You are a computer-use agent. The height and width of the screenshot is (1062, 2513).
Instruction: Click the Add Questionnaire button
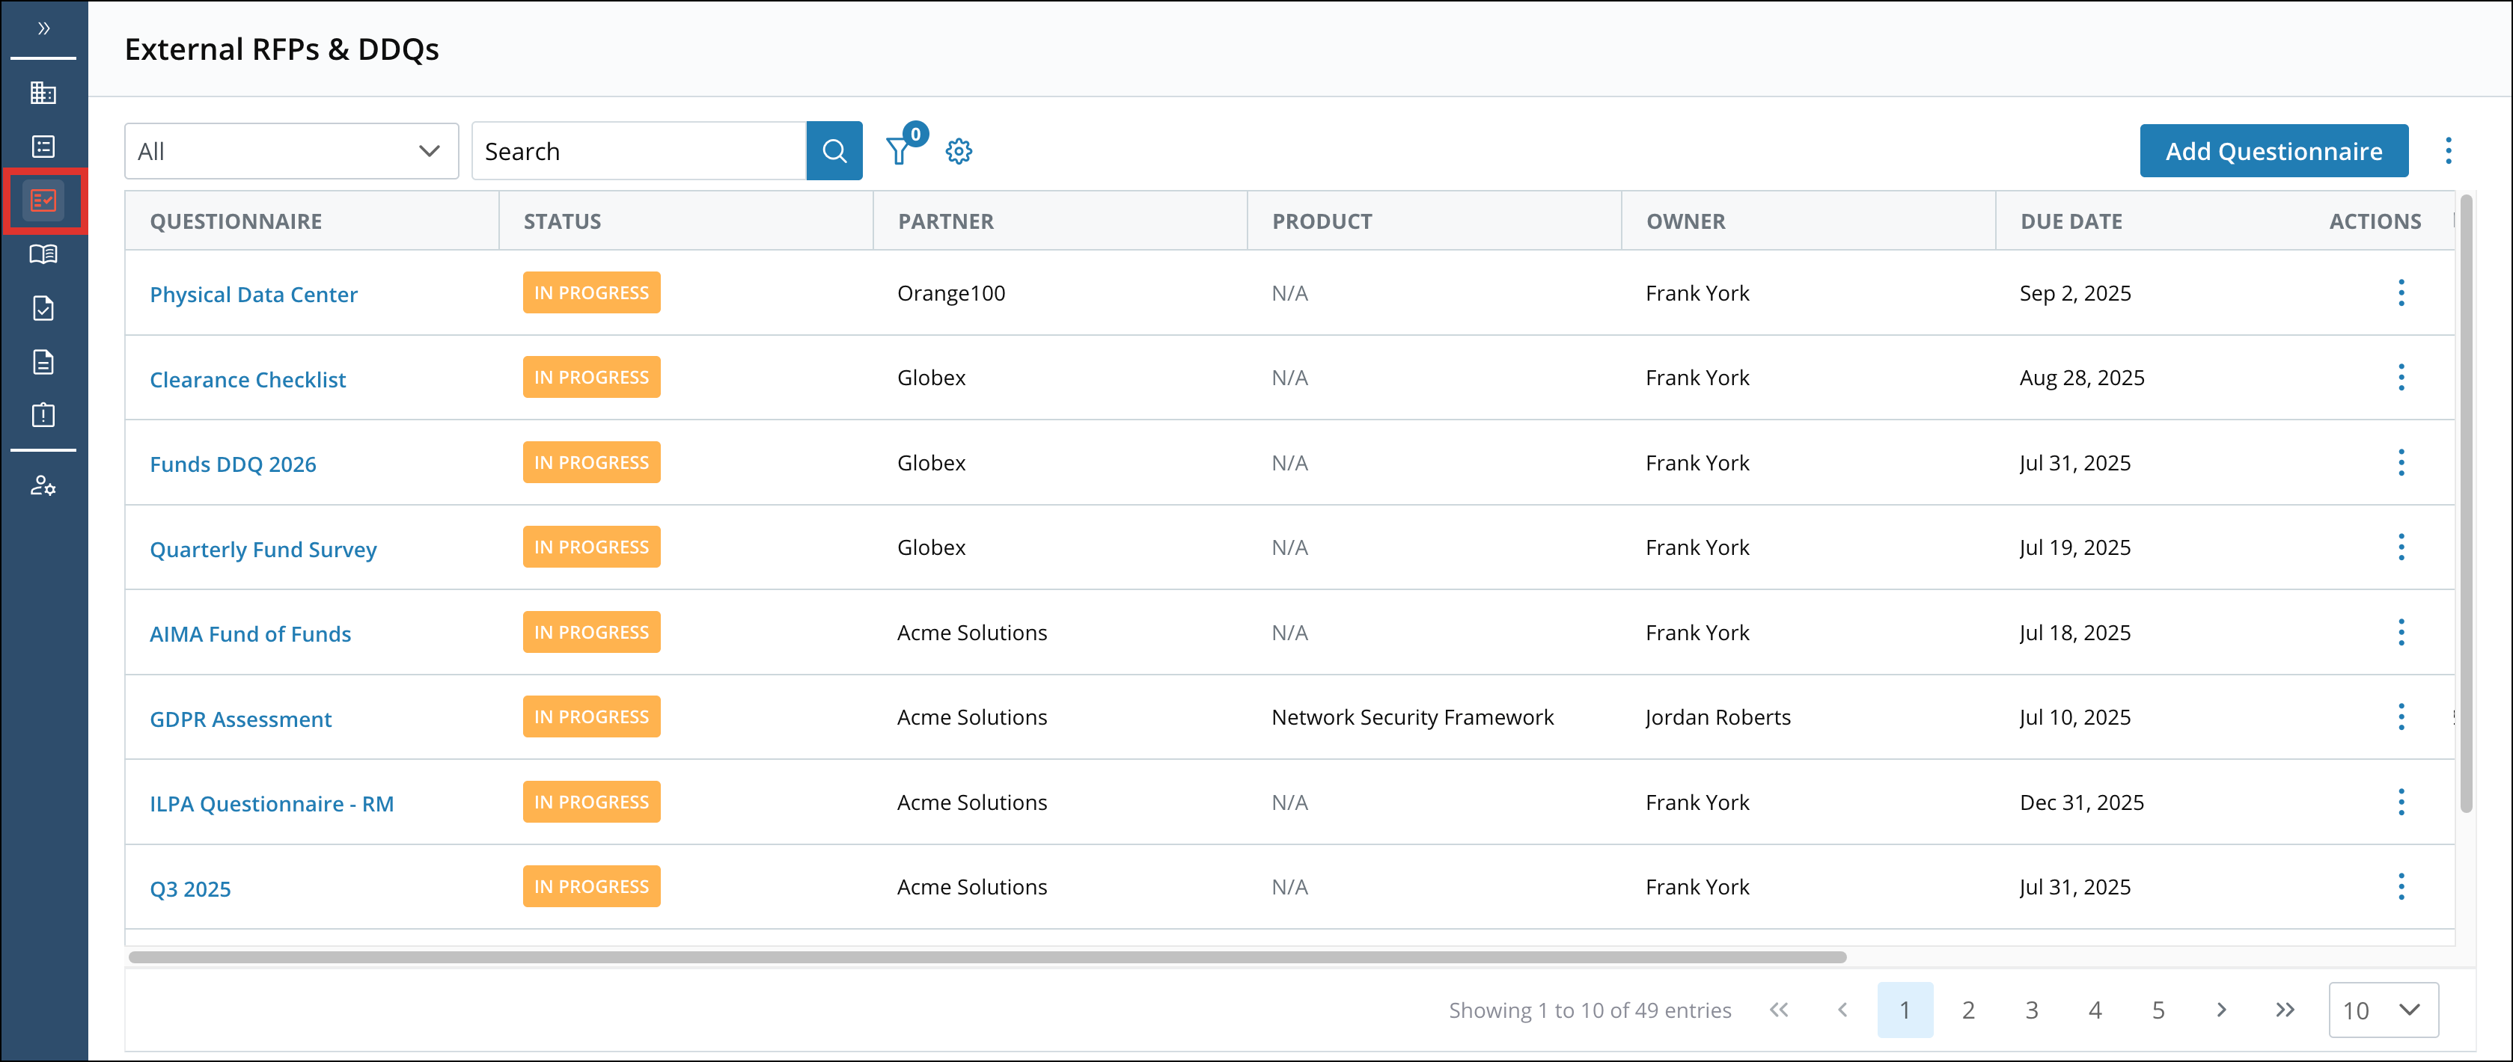click(2273, 150)
